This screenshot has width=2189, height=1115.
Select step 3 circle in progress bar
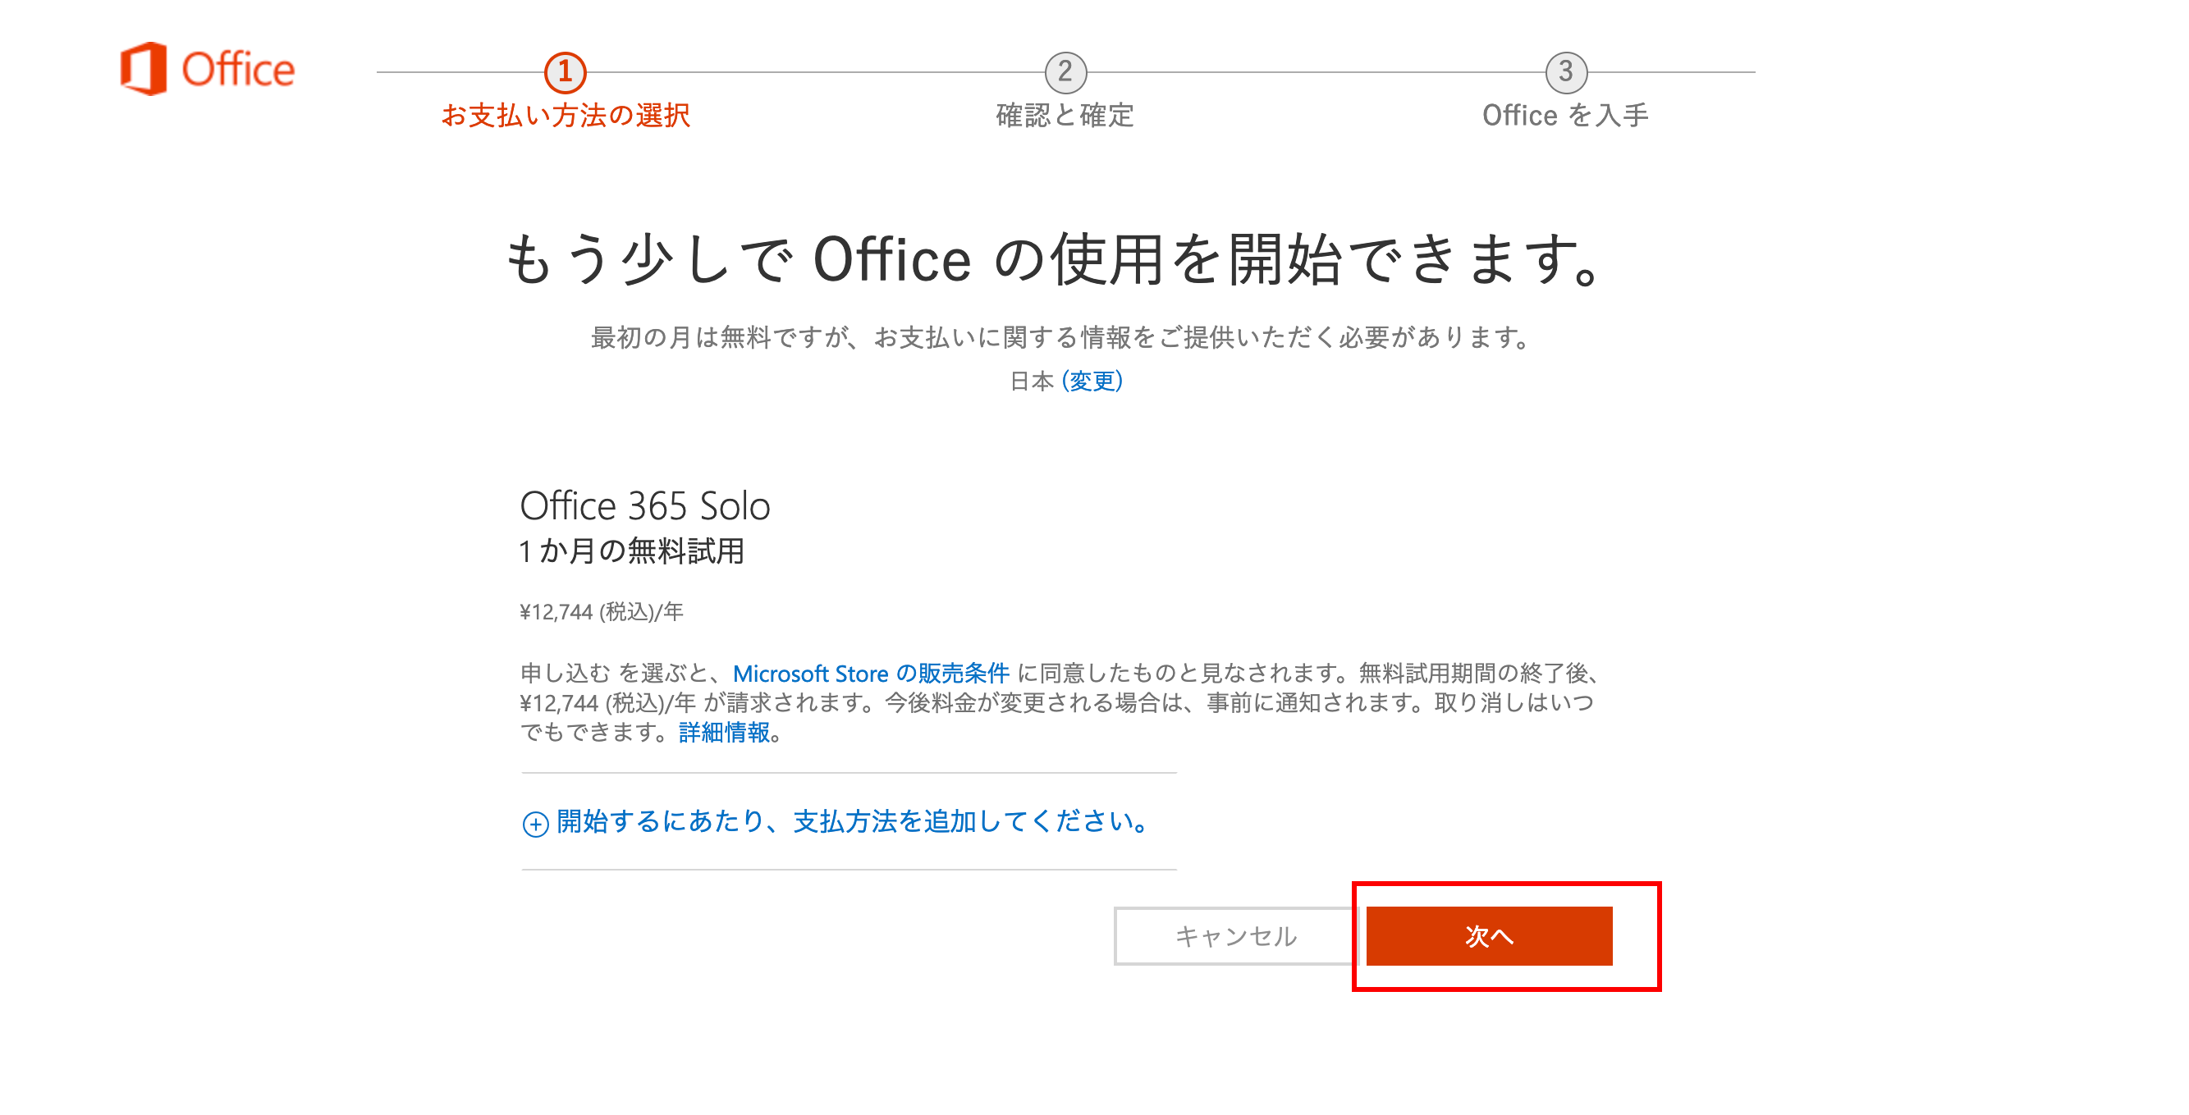tap(1565, 72)
